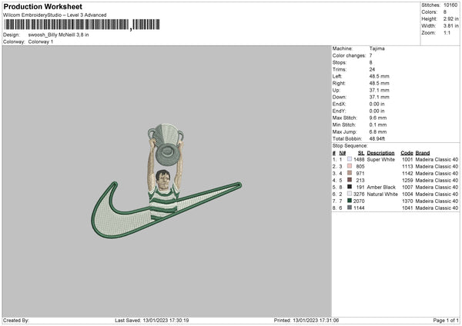Image resolution: width=462 pixels, height=326 pixels.
Task: Click the Page 1 of 1 footer
Action: (446, 320)
